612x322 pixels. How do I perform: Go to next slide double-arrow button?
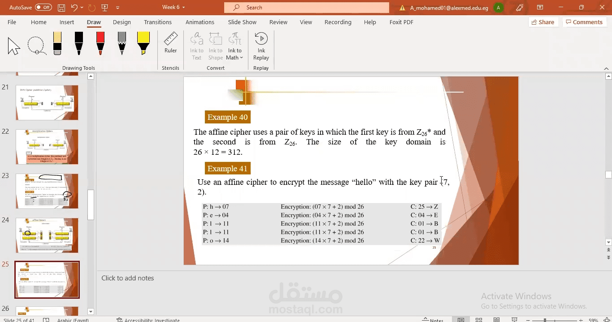(608, 258)
